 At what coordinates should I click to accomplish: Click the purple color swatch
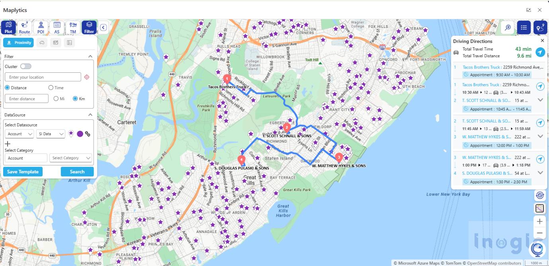coord(80,134)
